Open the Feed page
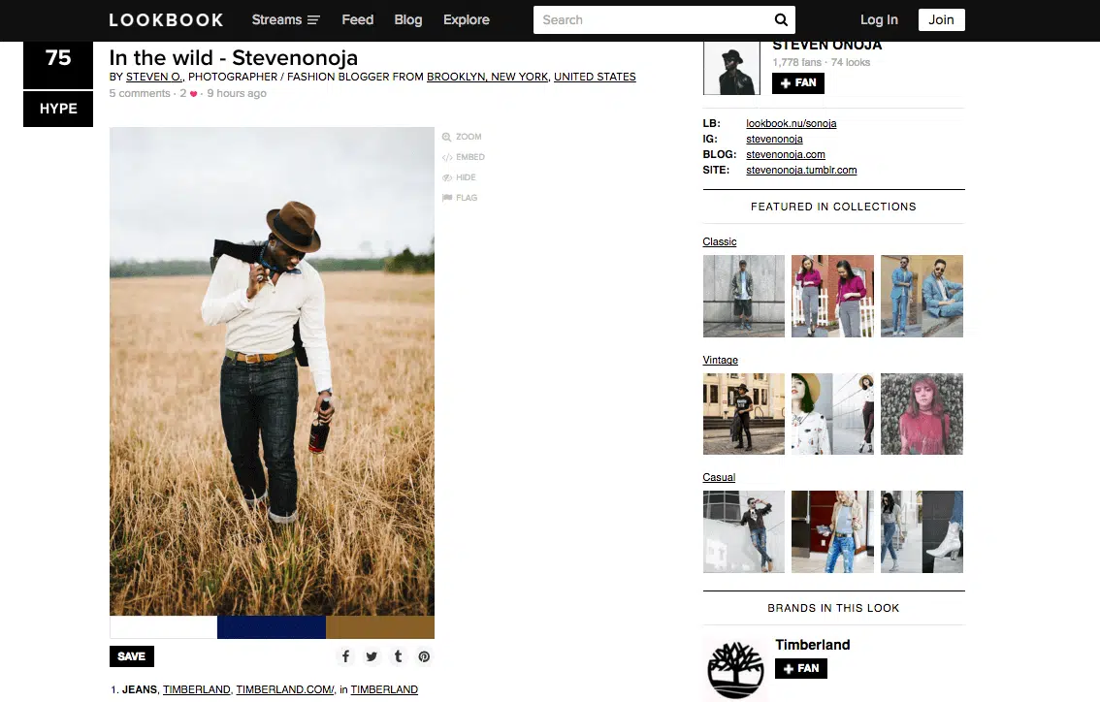The height and width of the screenshot is (702, 1100). point(357,19)
